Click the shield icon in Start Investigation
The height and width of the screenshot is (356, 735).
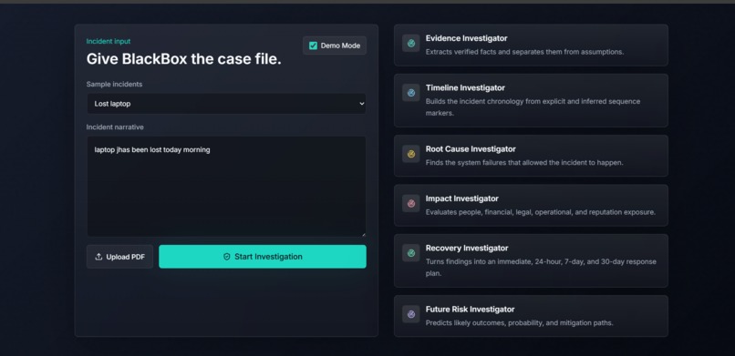tap(227, 257)
